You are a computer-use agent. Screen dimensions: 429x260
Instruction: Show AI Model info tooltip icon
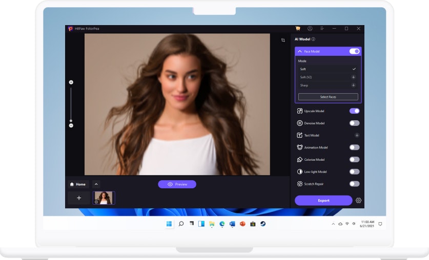(x=313, y=39)
